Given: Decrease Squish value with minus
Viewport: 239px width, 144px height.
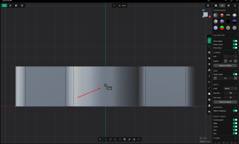Looking at the screenshot, I should 225,61.
